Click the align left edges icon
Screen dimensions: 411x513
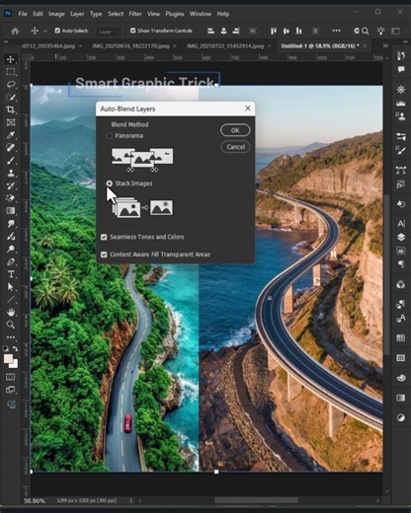click(x=210, y=31)
